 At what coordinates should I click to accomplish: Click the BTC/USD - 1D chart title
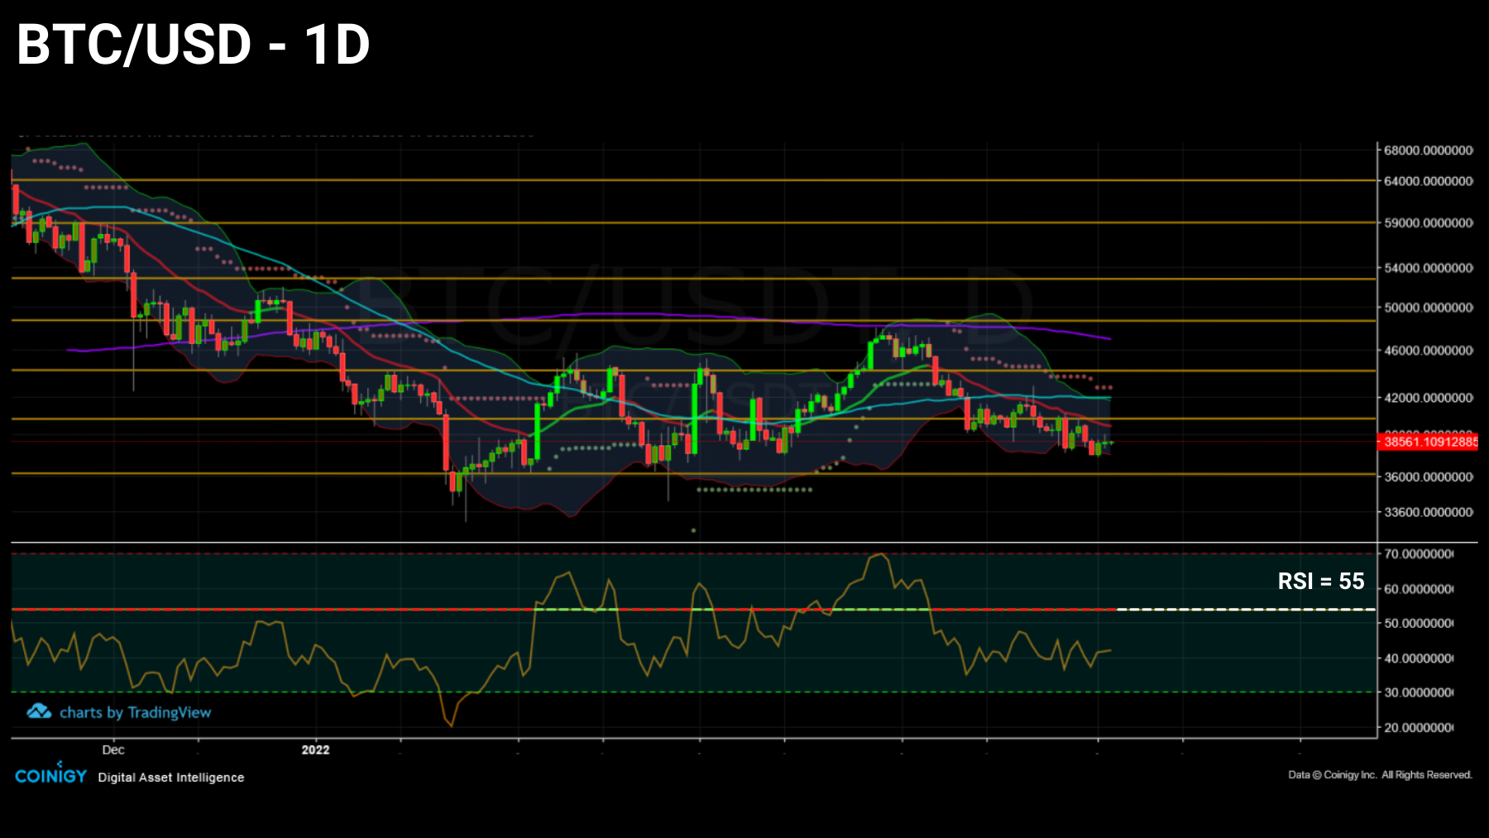pos(190,47)
